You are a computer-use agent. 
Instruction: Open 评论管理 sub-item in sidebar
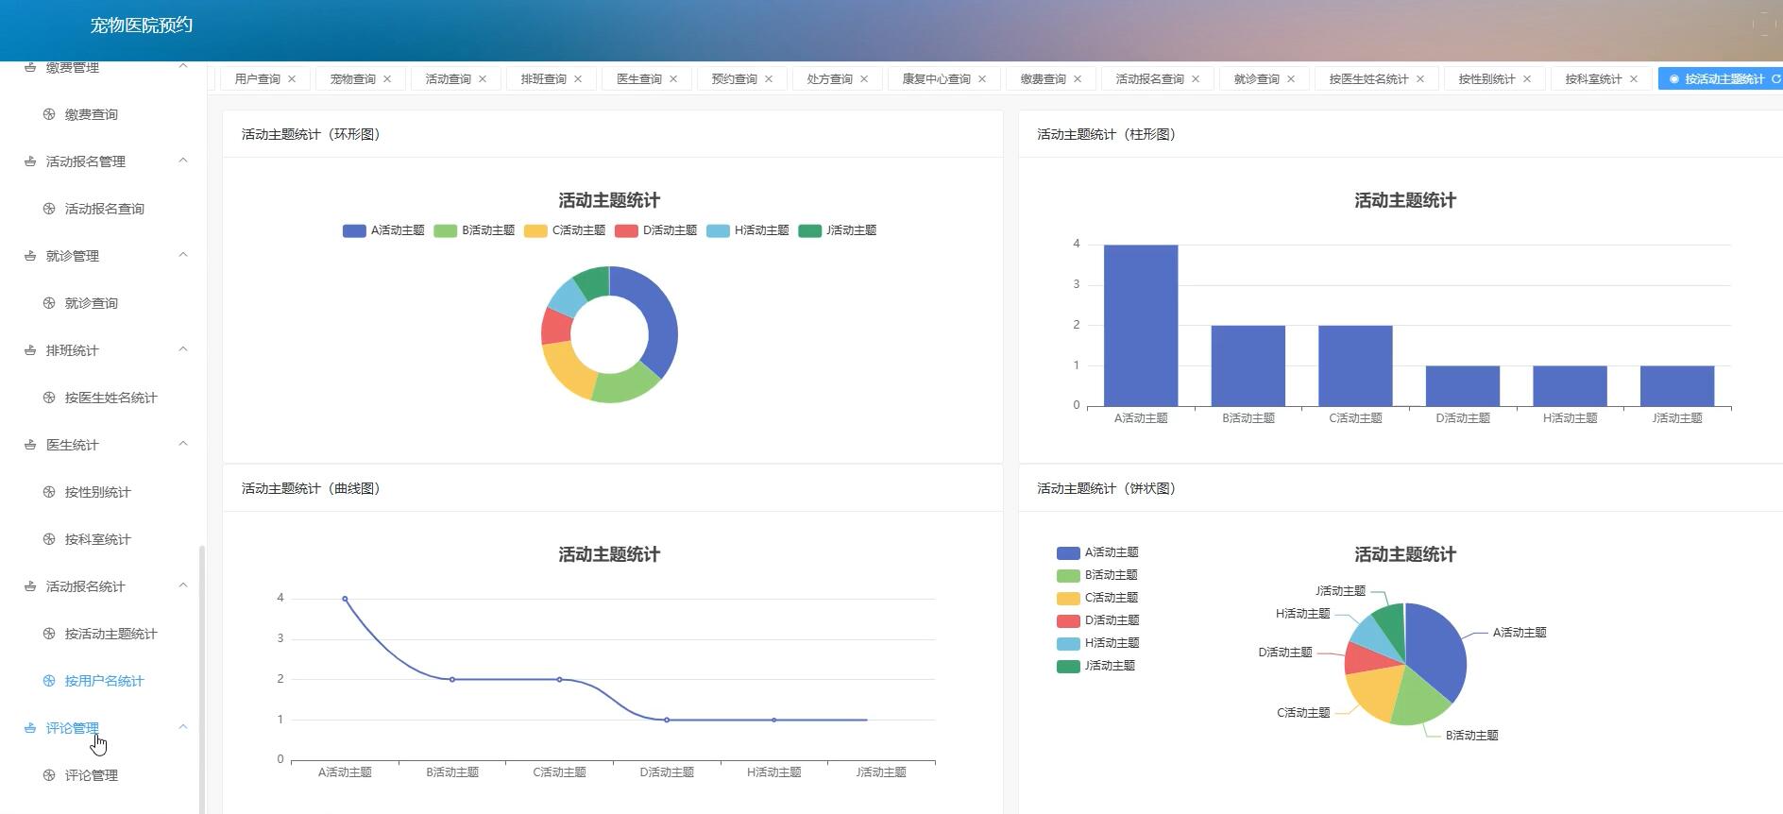click(92, 775)
